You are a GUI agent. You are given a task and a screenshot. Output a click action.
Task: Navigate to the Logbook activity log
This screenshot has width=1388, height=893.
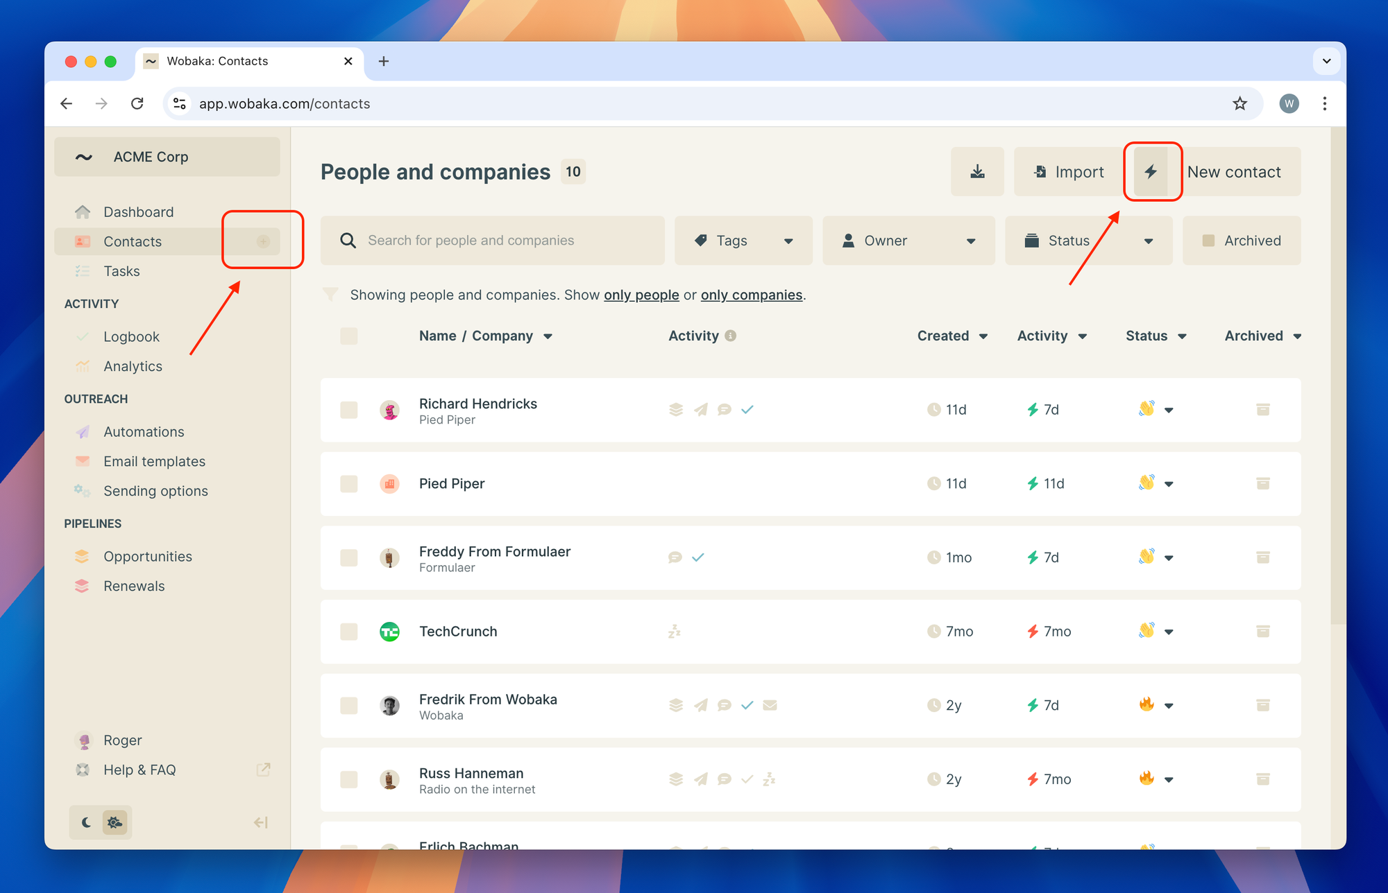tap(130, 336)
